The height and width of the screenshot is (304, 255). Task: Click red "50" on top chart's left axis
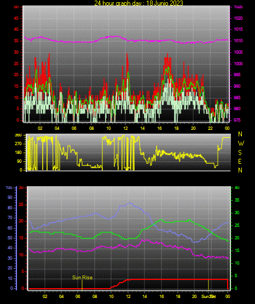pos(16,7)
